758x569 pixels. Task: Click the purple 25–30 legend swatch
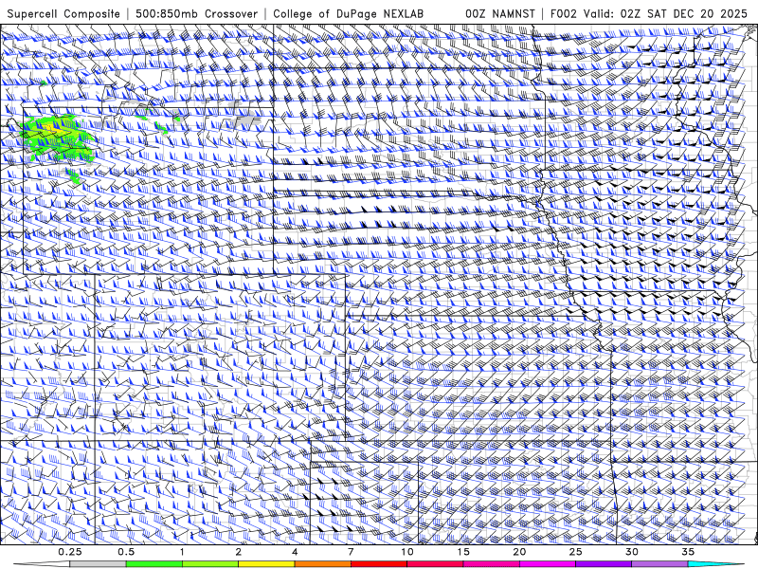tap(604, 564)
